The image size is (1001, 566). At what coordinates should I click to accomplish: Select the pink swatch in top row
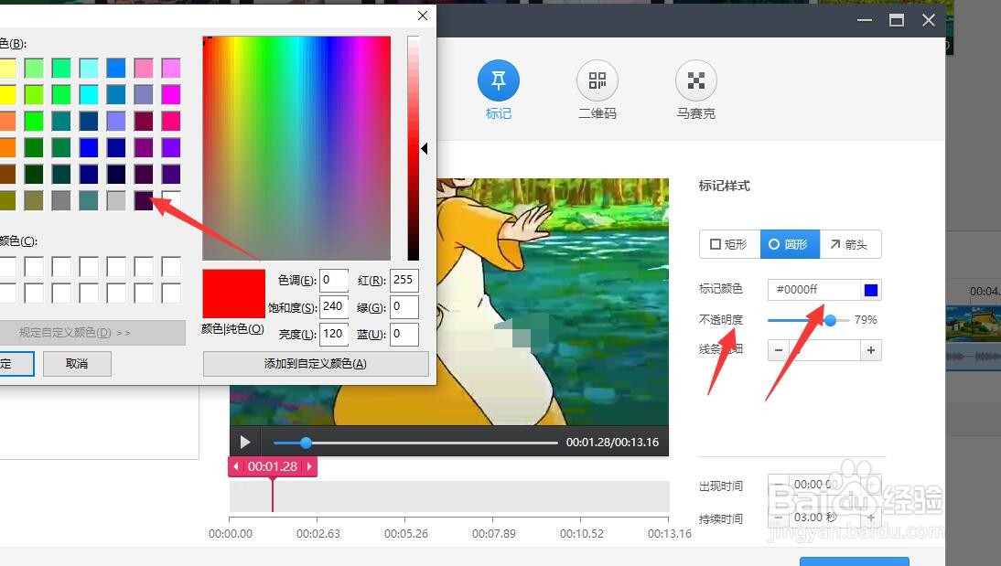[144, 68]
